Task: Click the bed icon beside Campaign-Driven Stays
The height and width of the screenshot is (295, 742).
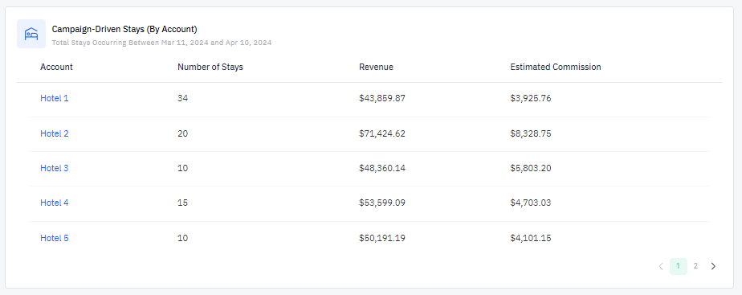Action: pyautogui.click(x=31, y=34)
